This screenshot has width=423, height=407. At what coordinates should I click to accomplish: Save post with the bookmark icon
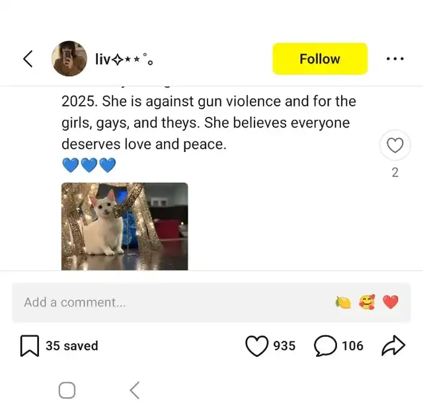(29, 346)
